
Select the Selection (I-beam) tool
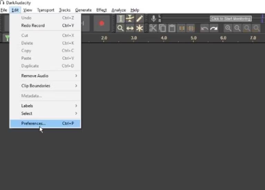click(121, 19)
